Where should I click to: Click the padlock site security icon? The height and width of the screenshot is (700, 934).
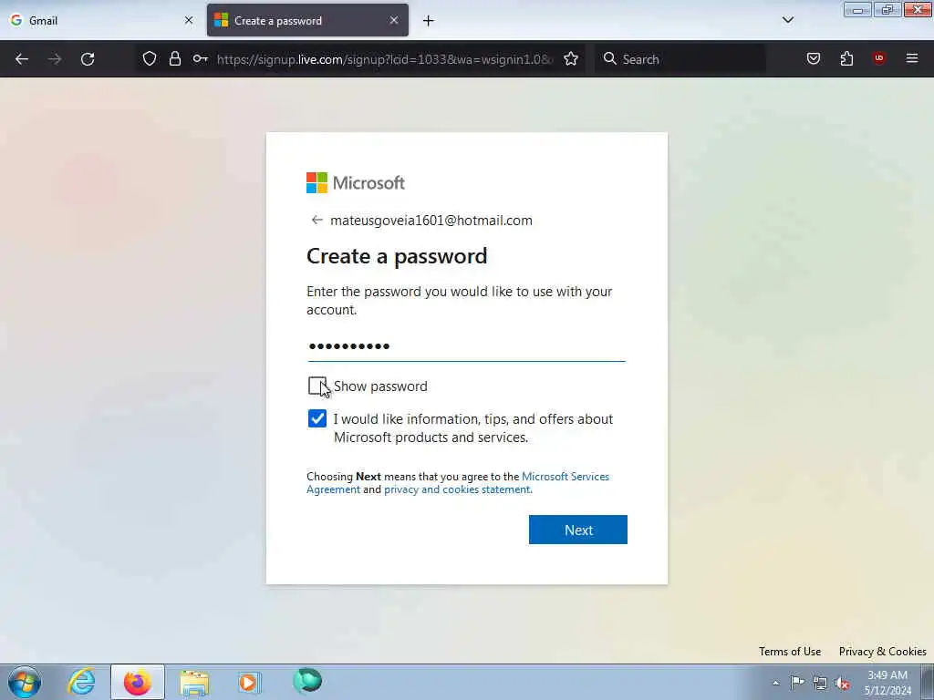tap(174, 58)
